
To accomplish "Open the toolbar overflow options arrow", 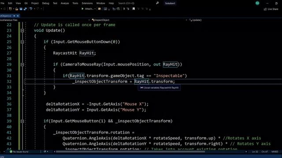I will [x=150, y=9].
